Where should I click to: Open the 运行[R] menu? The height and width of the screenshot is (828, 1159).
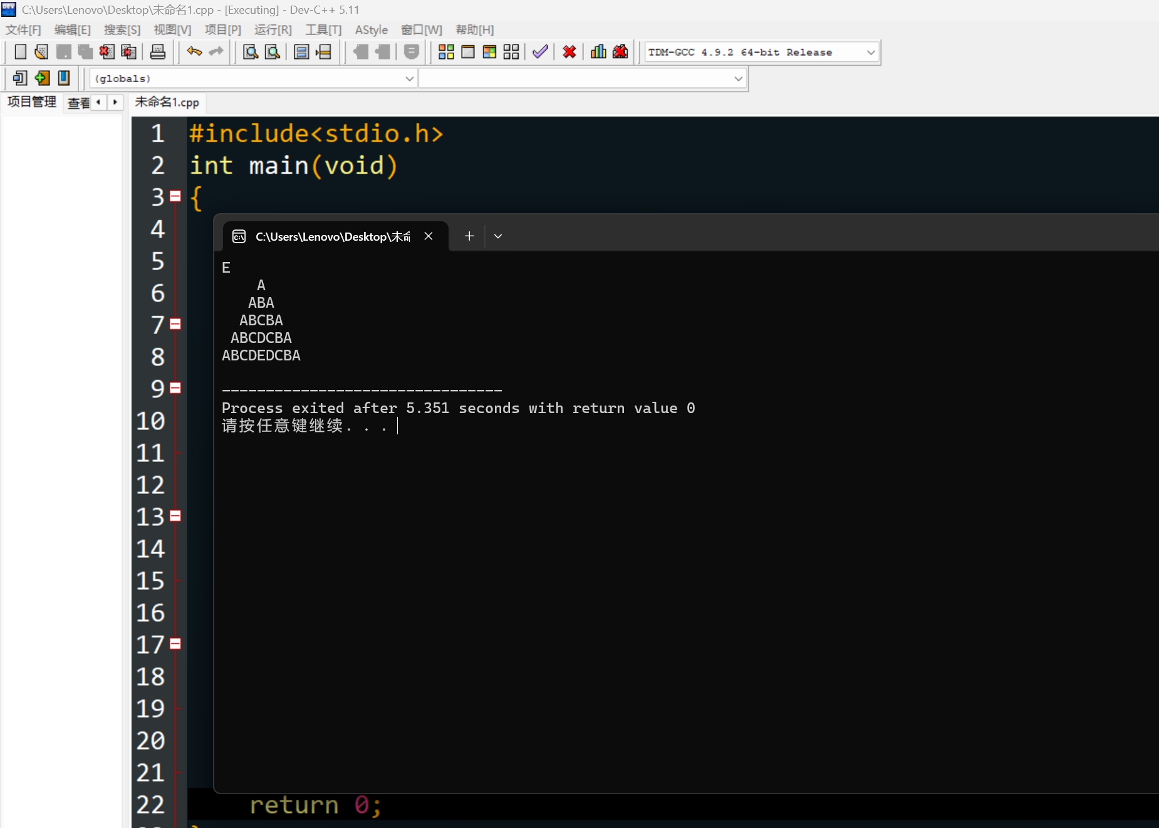(273, 30)
